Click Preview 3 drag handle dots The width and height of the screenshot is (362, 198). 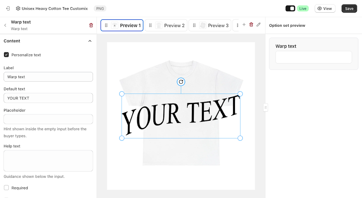(194, 25)
